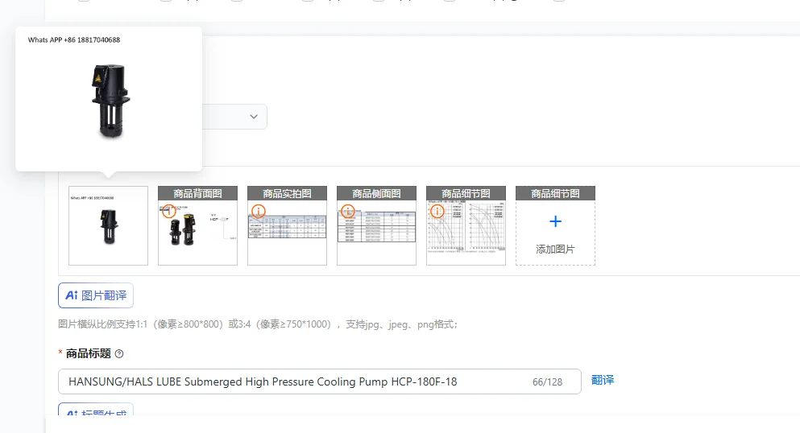This screenshot has height=433, width=800.
Task: Click the 66/128 character counter text
Action: (548, 382)
